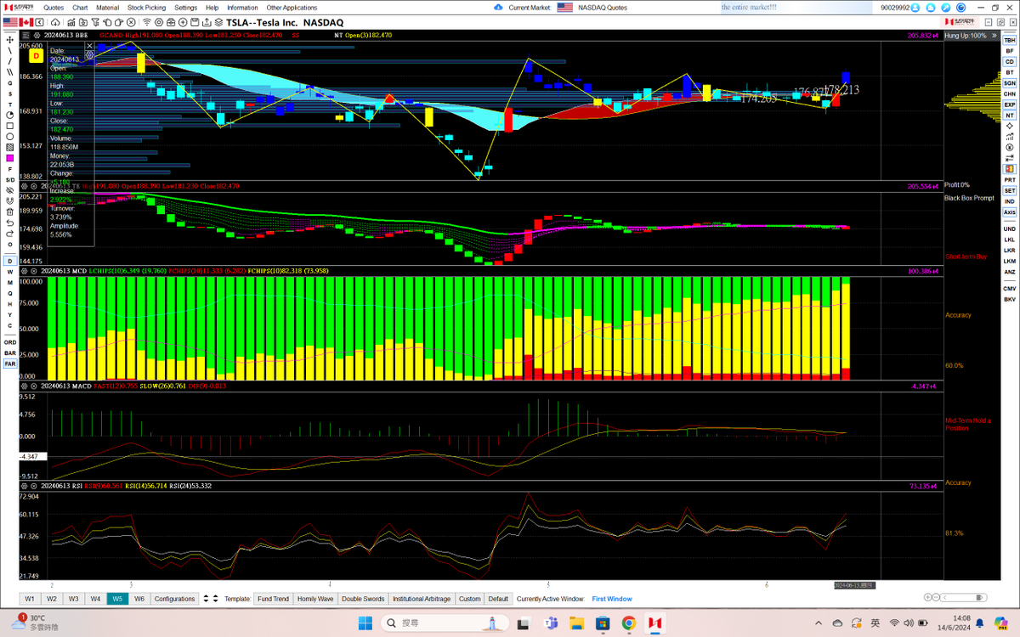Click the PRT button

tap(1009, 180)
